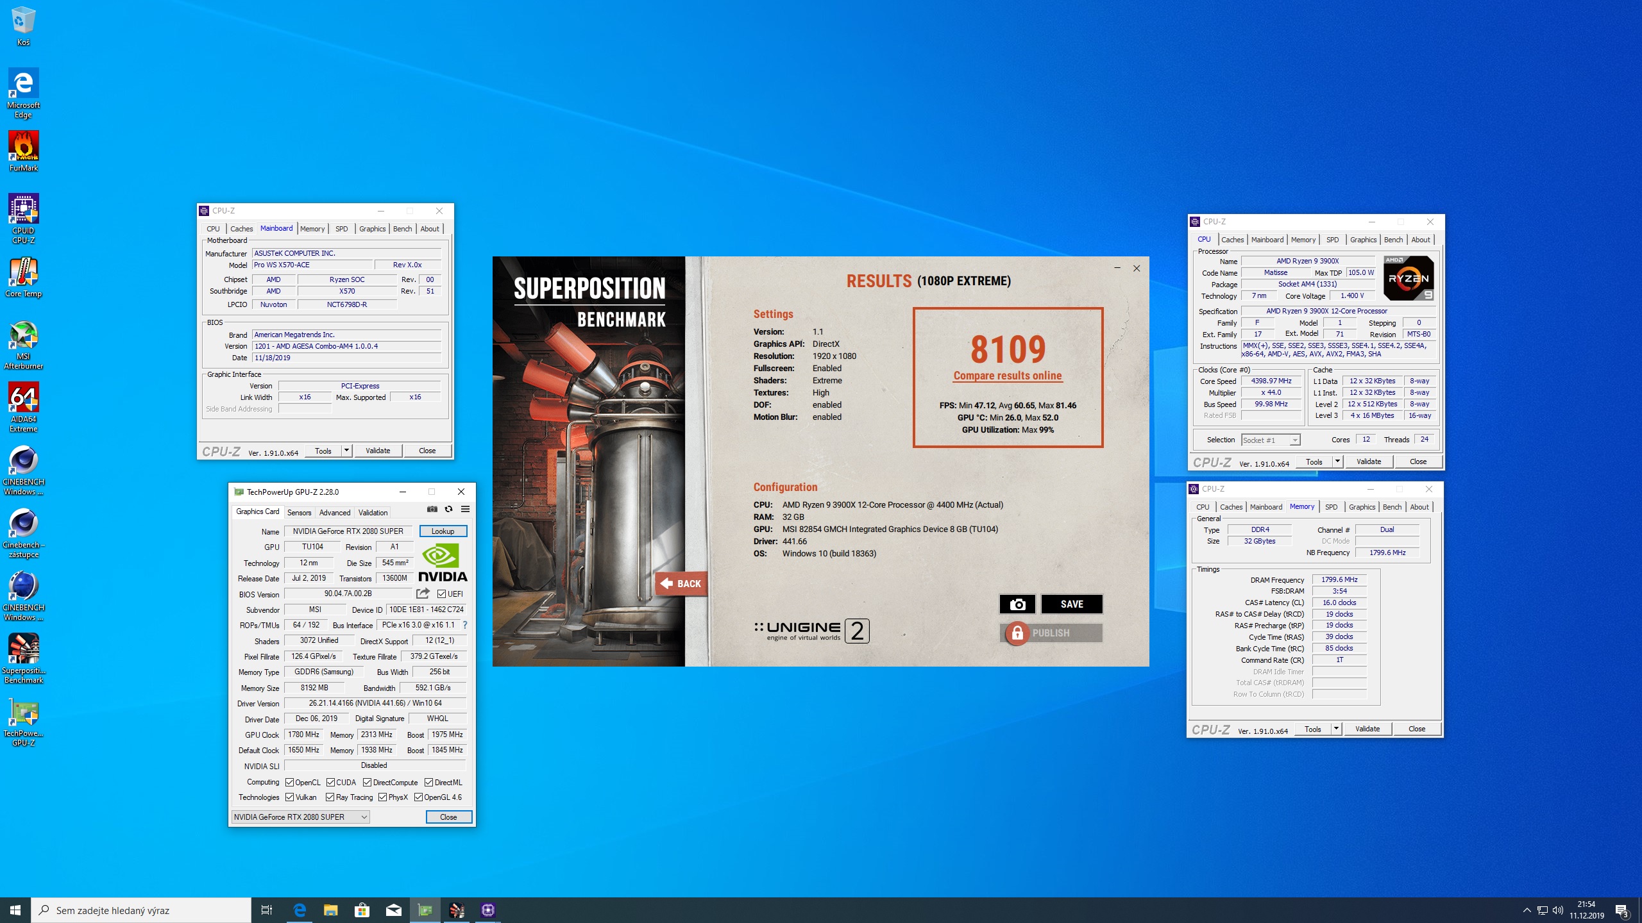Click Compare results online link
Screen dimensions: 1642x923
(1008, 376)
